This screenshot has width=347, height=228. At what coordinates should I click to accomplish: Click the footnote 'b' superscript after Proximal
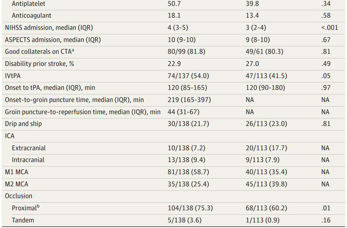pos(38,207)
